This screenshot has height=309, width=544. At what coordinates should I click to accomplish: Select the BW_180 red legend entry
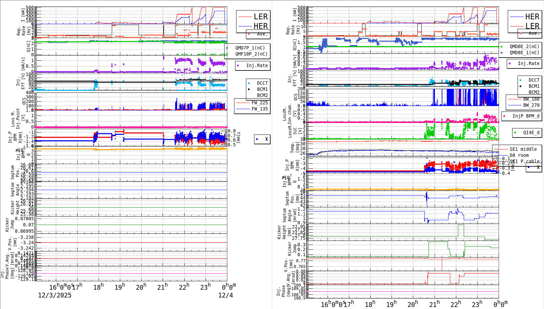[515, 99]
